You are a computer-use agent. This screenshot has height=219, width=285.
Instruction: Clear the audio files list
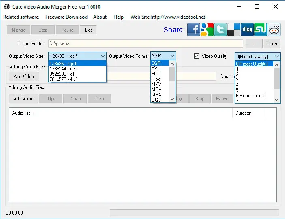pyautogui.click(x=99, y=99)
